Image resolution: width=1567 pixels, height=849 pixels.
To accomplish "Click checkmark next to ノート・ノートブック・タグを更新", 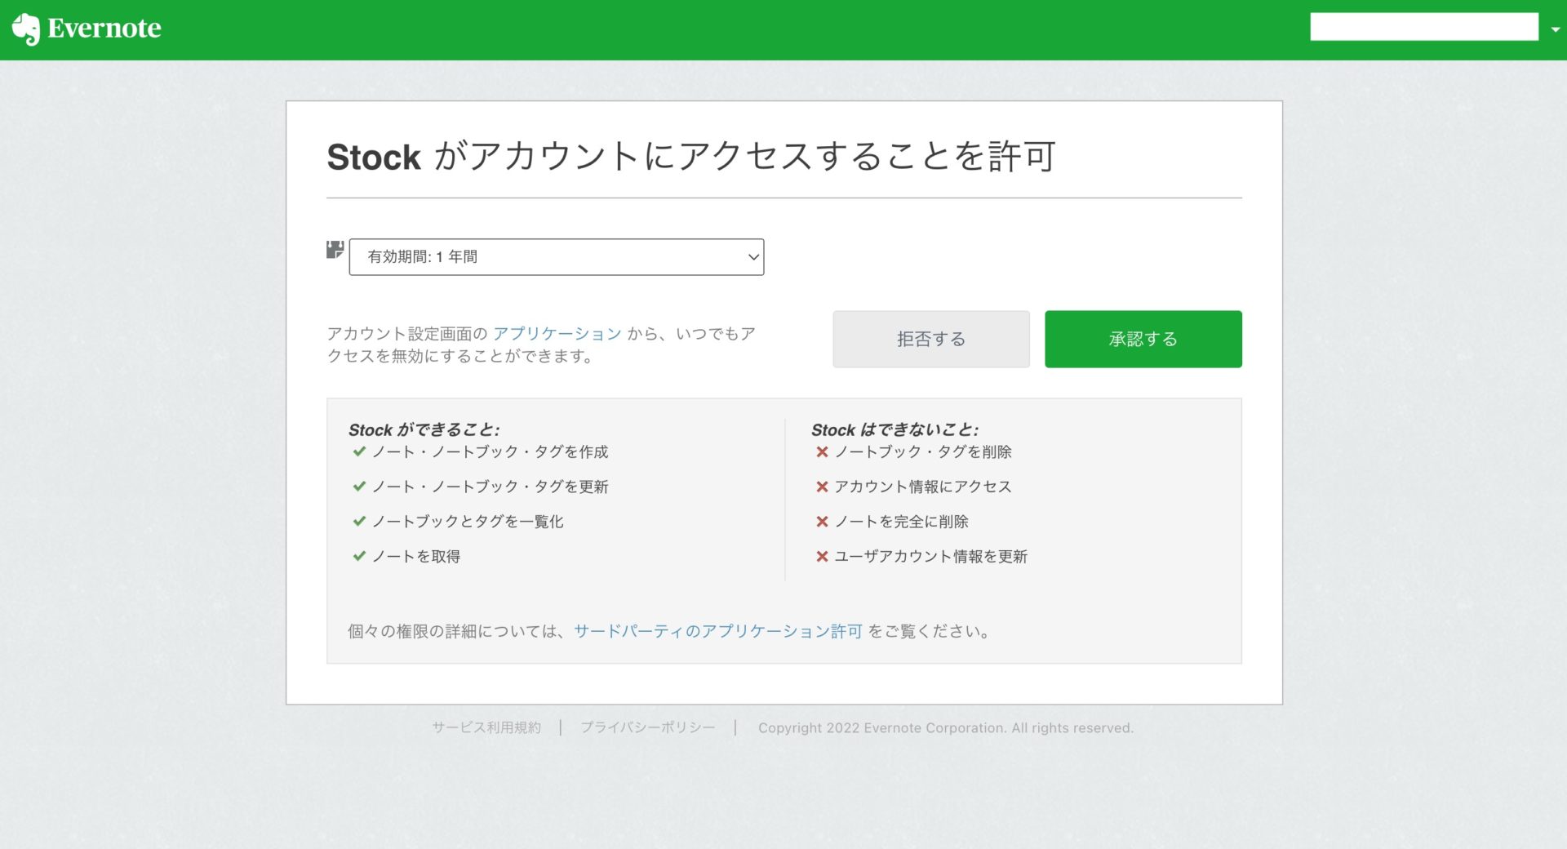I will click(x=359, y=487).
